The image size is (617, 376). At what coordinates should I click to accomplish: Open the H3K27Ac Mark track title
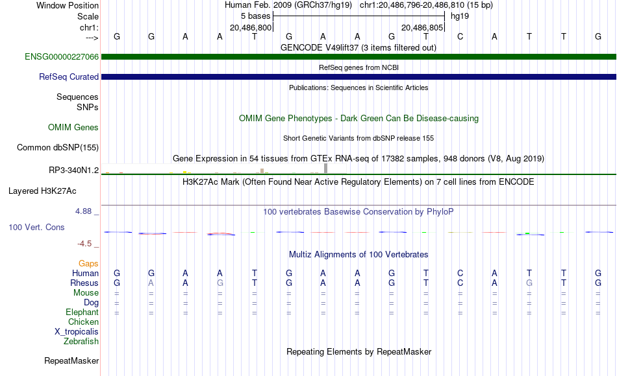(x=359, y=182)
